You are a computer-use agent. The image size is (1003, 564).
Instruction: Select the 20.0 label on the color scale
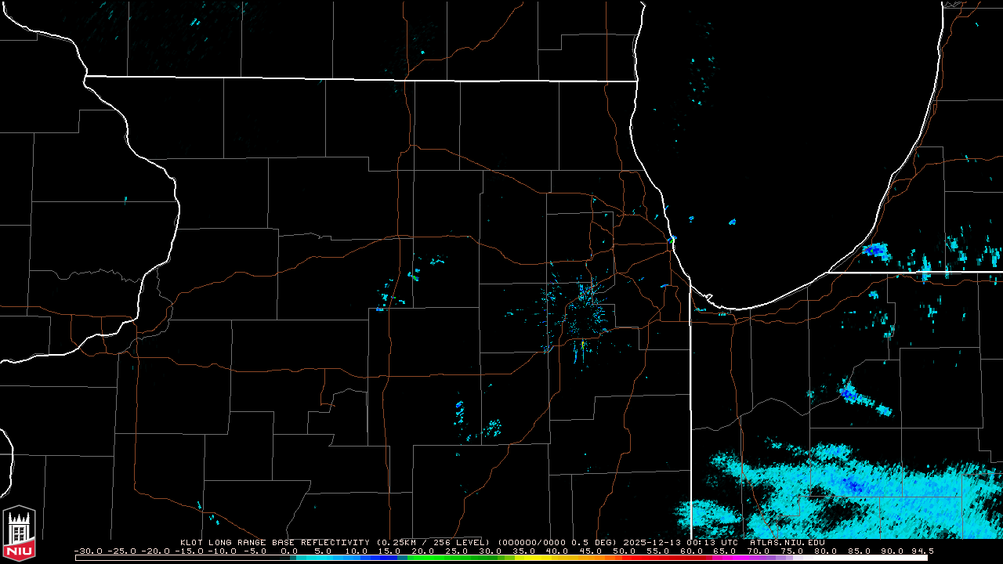pyautogui.click(x=422, y=551)
